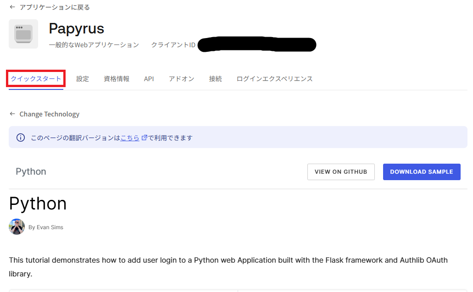
Task: Go back via アプリケーションに戻る arrow
Action: (12, 7)
